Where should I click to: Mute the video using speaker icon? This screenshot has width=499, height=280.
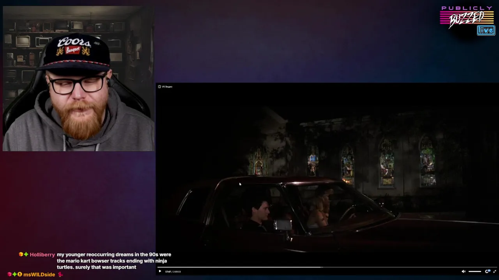point(464,271)
